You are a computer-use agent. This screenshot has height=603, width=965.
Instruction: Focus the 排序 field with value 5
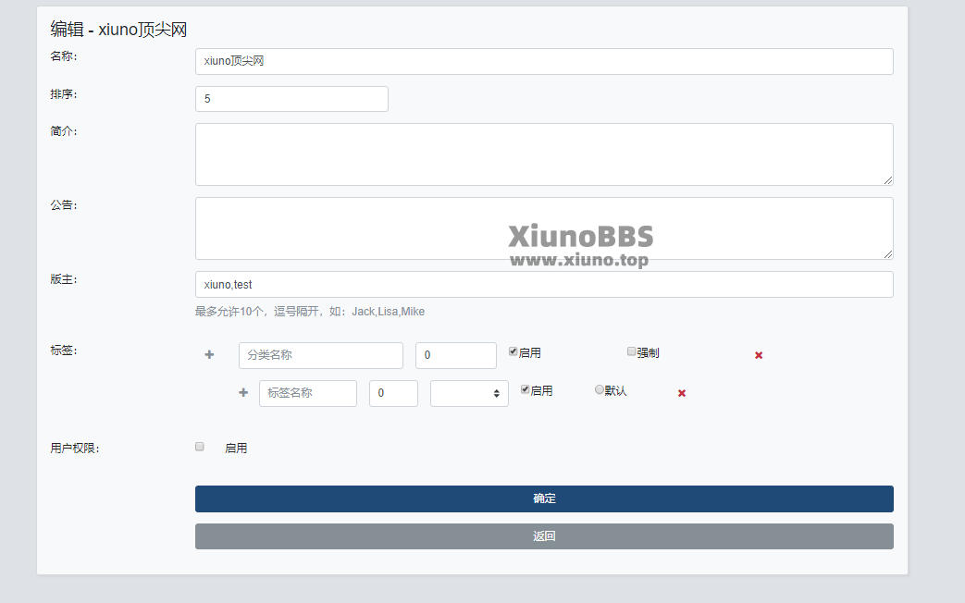[291, 99]
